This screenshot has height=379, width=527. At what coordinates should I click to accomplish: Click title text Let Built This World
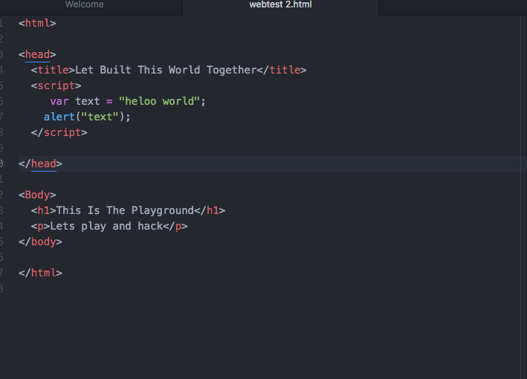coord(137,70)
